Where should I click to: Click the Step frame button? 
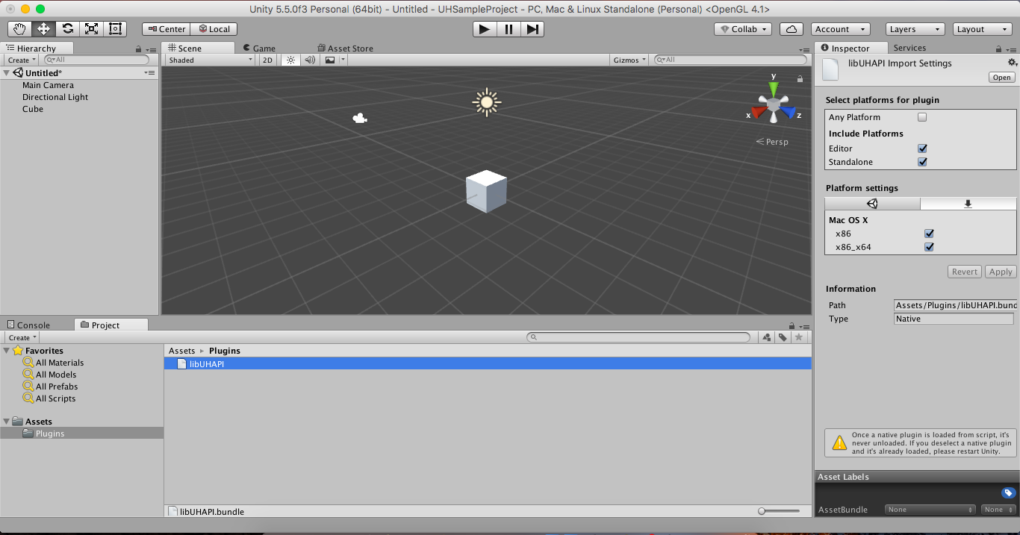click(x=532, y=29)
